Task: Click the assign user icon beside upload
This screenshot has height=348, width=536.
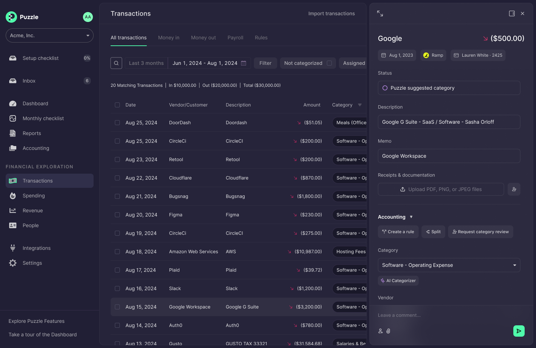Action: click(514, 189)
